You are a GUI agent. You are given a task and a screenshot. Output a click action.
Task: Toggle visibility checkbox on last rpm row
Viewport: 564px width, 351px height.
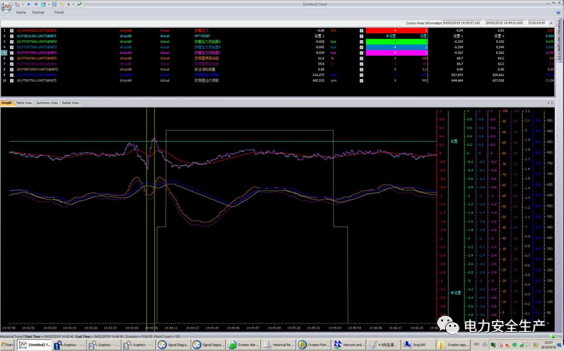361,80
